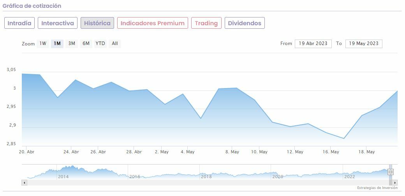This screenshot has height=196, width=405.
Task: Open Indicadores Premium tab
Action: (x=152, y=23)
